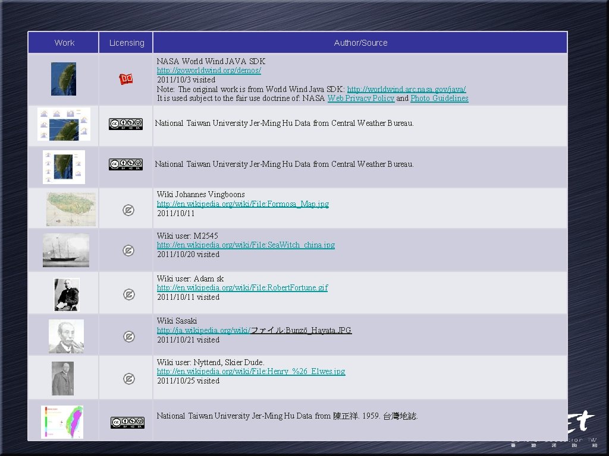Click the public domain icon for Formosa Map
Image resolution: width=609 pixels, height=456 pixels.
(x=128, y=210)
